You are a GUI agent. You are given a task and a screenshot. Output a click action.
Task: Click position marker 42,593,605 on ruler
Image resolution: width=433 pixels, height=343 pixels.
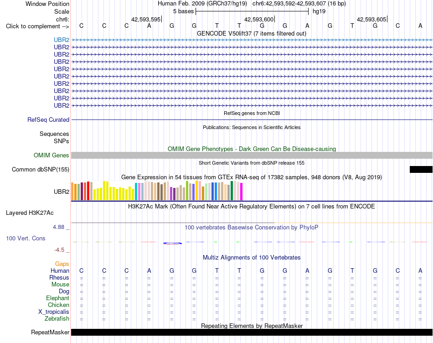371,19
